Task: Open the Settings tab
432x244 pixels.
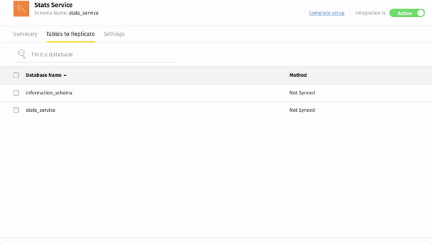Action: point(114,34)
